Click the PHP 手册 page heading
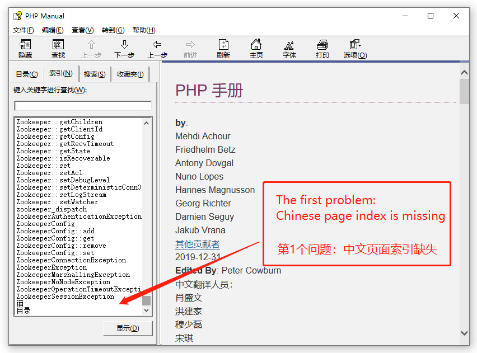 (x=209, y=90)
